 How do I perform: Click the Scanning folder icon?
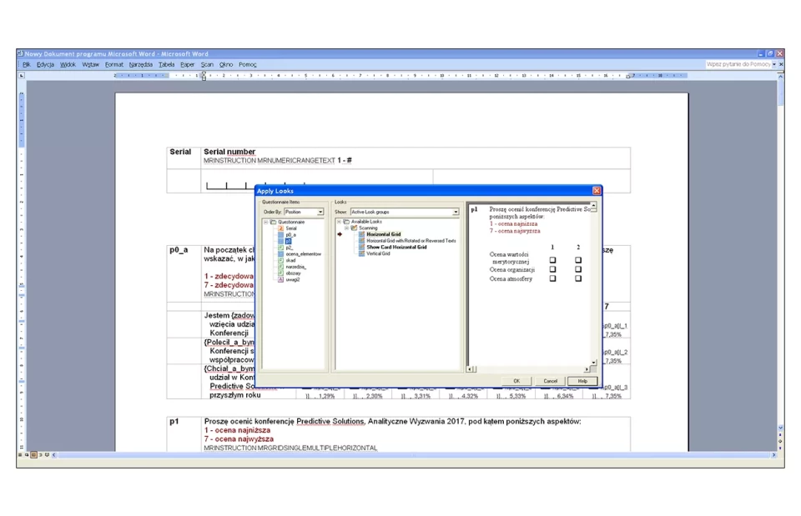(354, 228)
